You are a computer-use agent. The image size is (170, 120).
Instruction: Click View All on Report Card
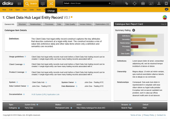163,24
